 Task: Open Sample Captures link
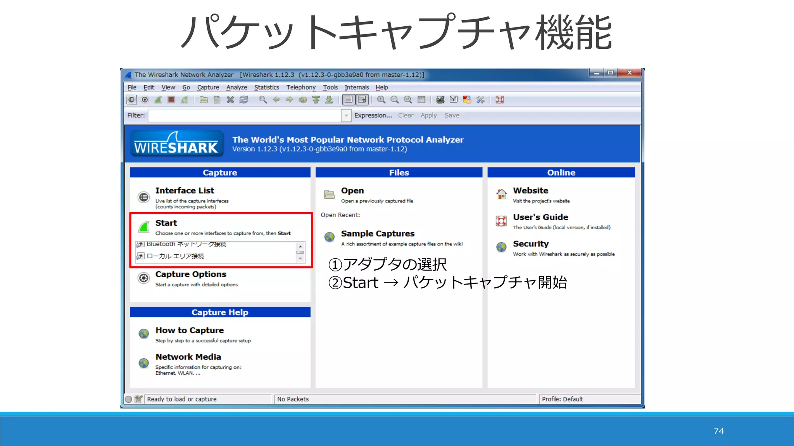coord(377,234)
